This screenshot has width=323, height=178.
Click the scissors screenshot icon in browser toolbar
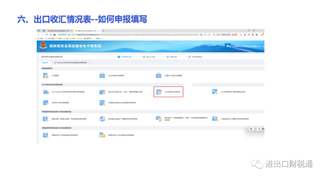pos(241,35)
